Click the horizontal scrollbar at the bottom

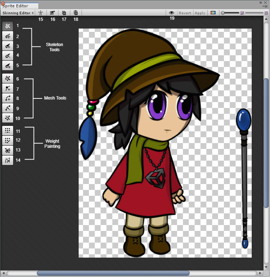(113, 273)
